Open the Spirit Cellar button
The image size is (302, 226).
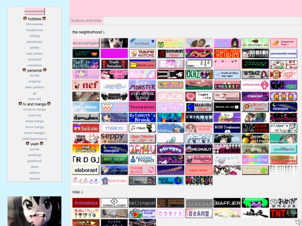pos(171,160)
